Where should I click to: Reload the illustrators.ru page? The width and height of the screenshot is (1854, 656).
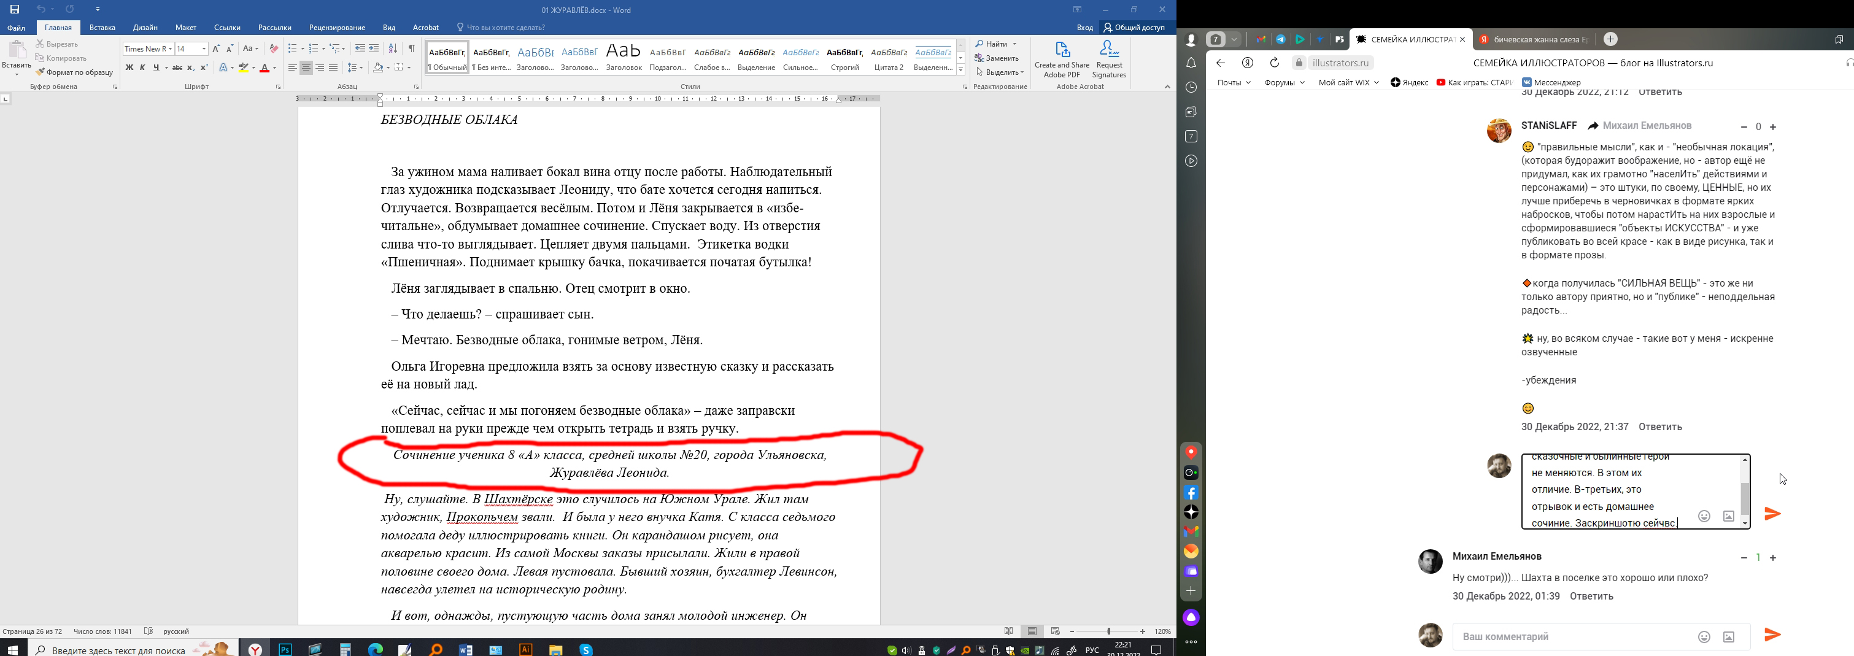pyautogui.click(x=1274, y=63)
